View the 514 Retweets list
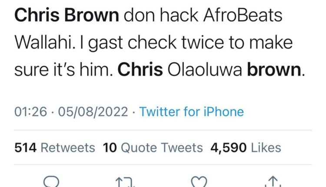The image size is (326, 187). point(55,148)
